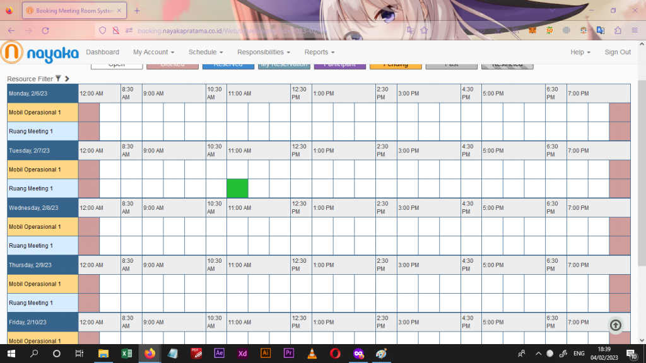
Task: Click the Nayaka logo
Action: pyautogui.click(x=40, y=53)
